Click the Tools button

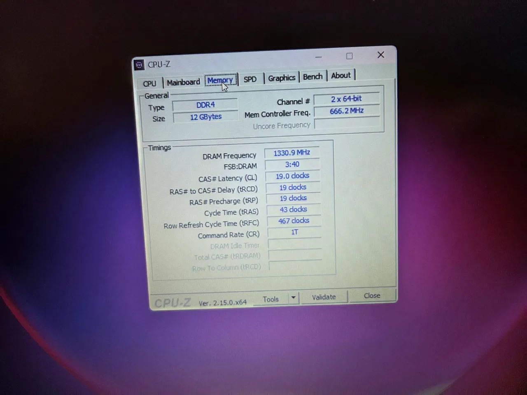click(270, 299)
